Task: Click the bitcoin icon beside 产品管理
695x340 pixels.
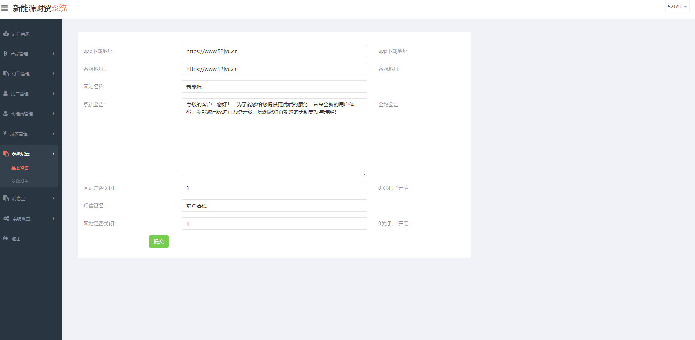Action: (5, 54)
